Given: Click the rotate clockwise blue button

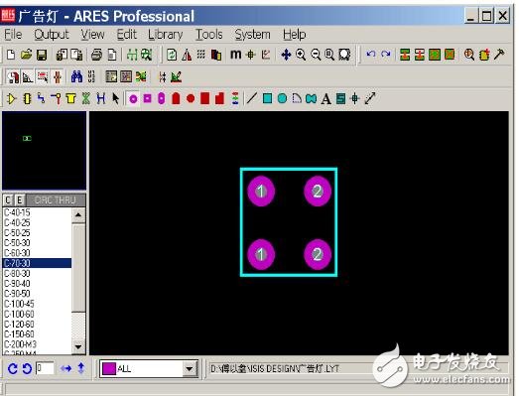Looking at the screenshot, I should (x=13, y=368).
